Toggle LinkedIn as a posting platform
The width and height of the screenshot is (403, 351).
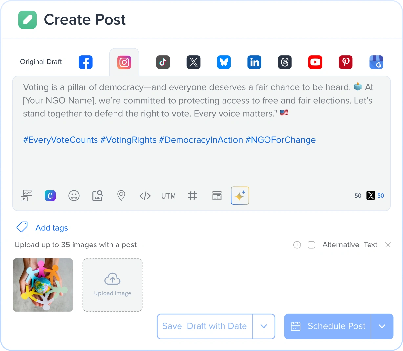point(254,62)
